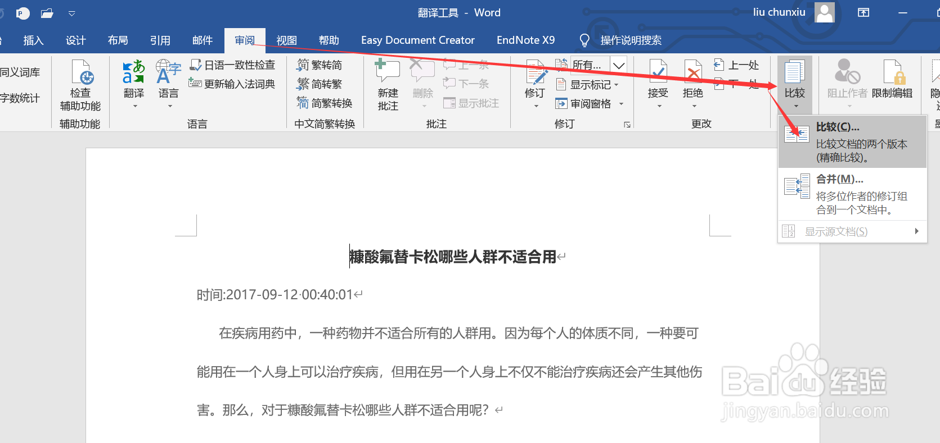Click the quick access icon marked P
Viewport: 940px width, 443px height.
22,13
